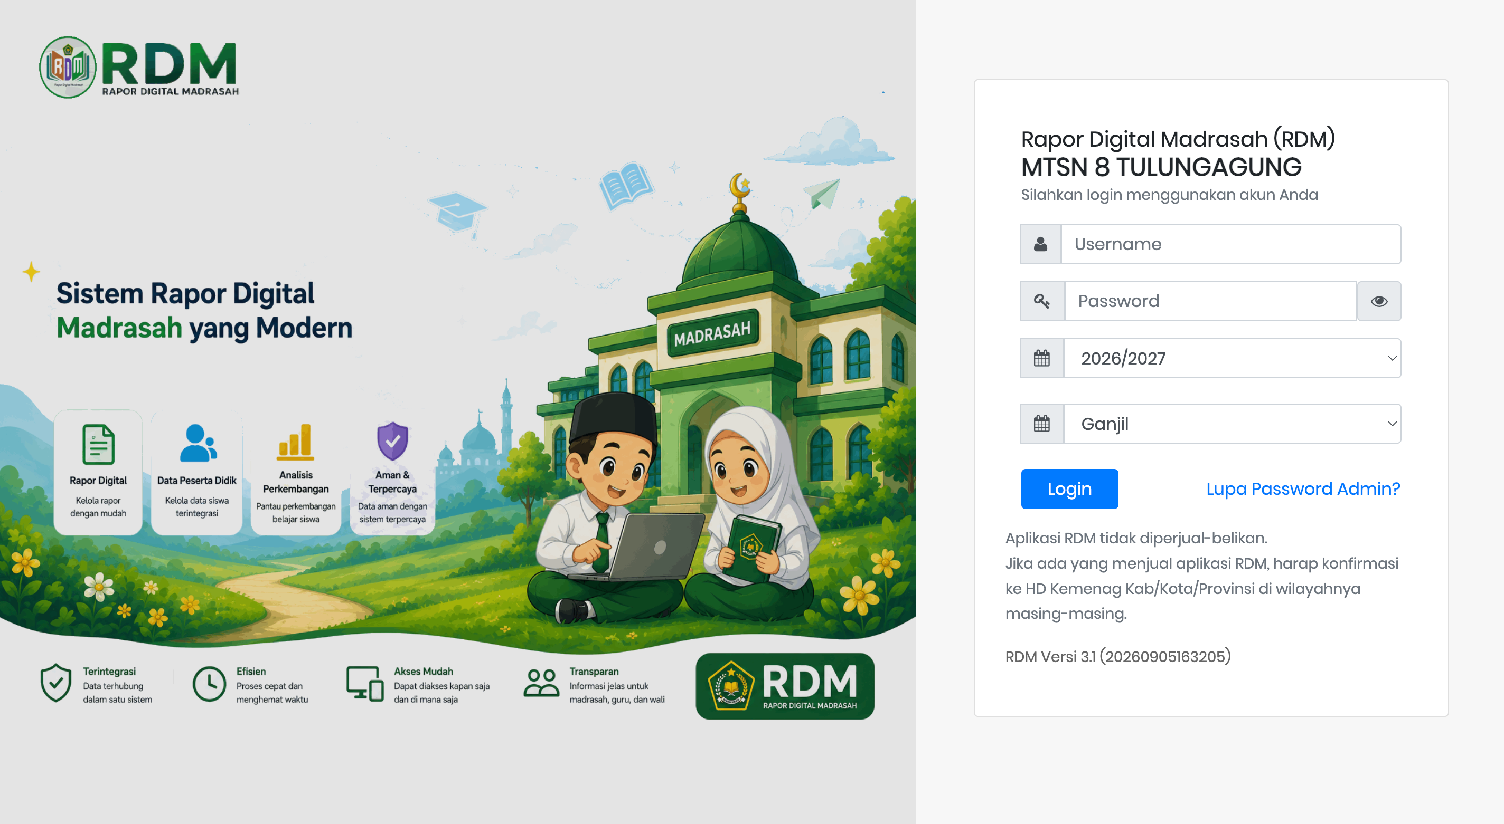Image resolution: width=1504 pixels, height=824 pixels.
Task: Click the Terintegrasi shield check icon
Action: [x=56, y=683]
